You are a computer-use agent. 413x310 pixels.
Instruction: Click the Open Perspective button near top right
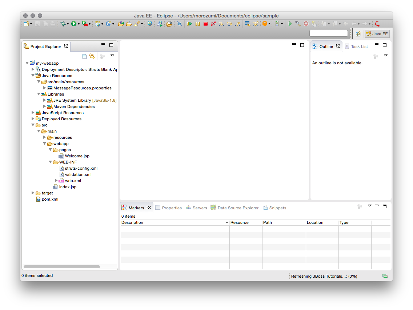coord(358,33)
